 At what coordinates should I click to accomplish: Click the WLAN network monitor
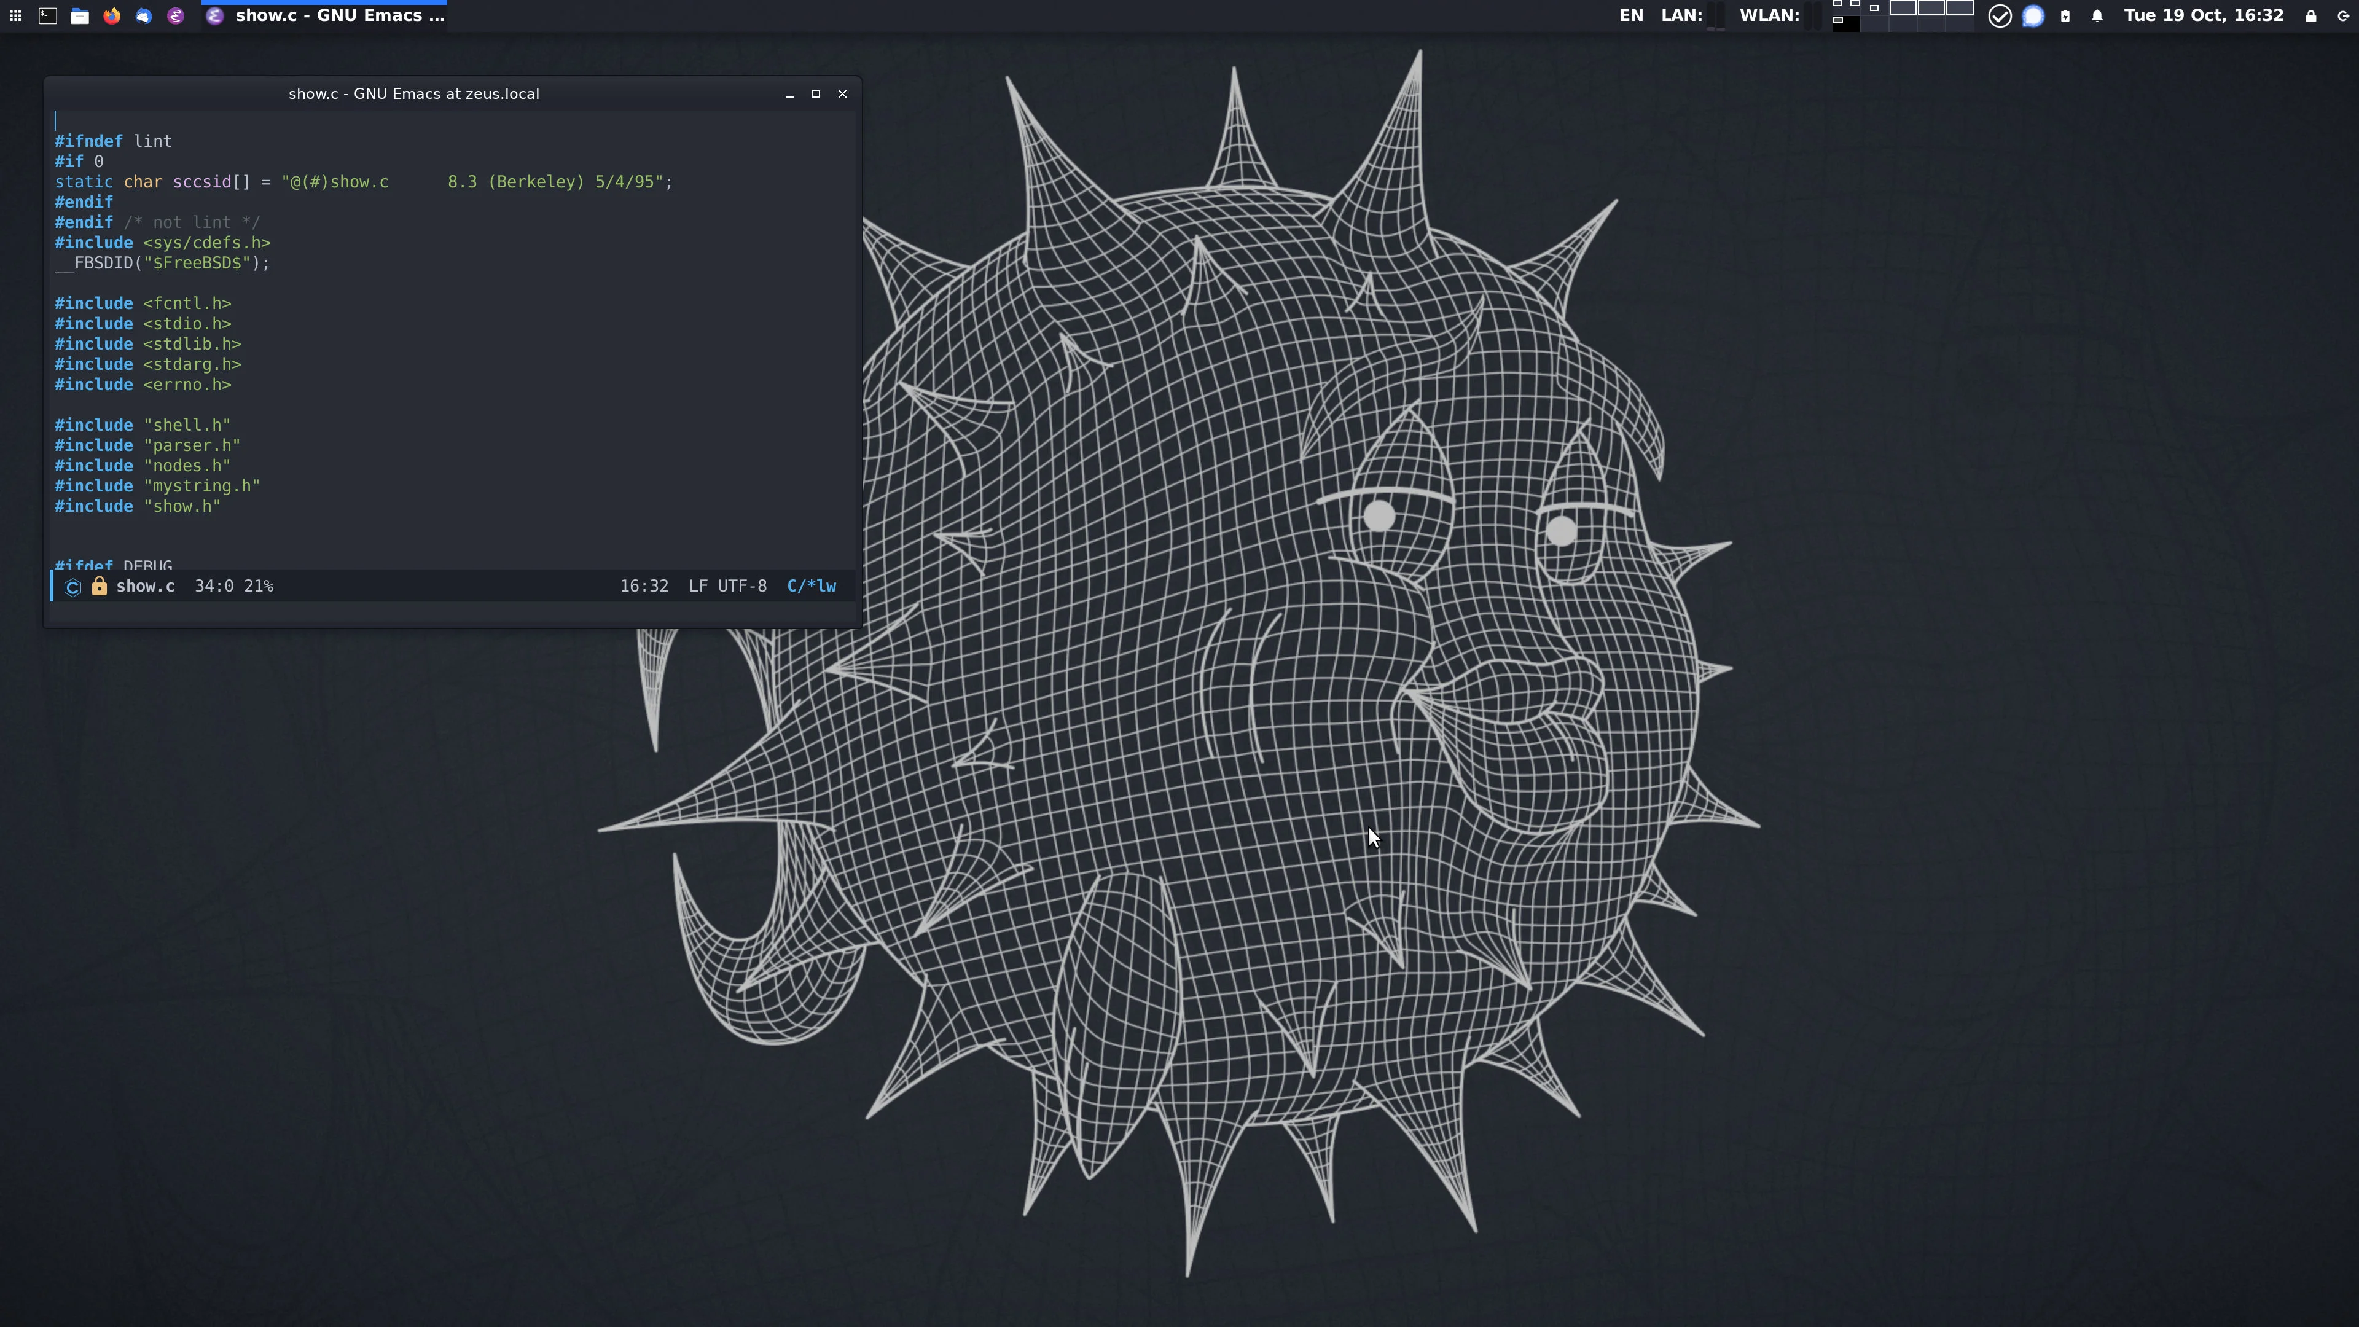1780,15
